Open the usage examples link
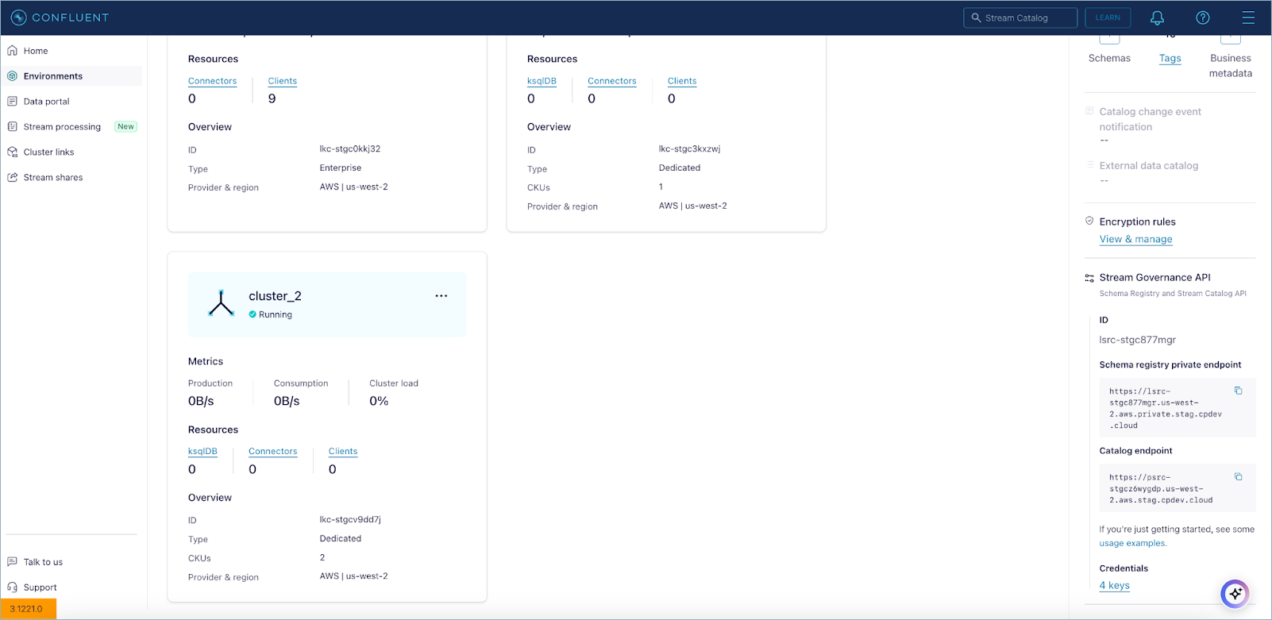Screen dimensions: 1272x620 click(1132, 544)
